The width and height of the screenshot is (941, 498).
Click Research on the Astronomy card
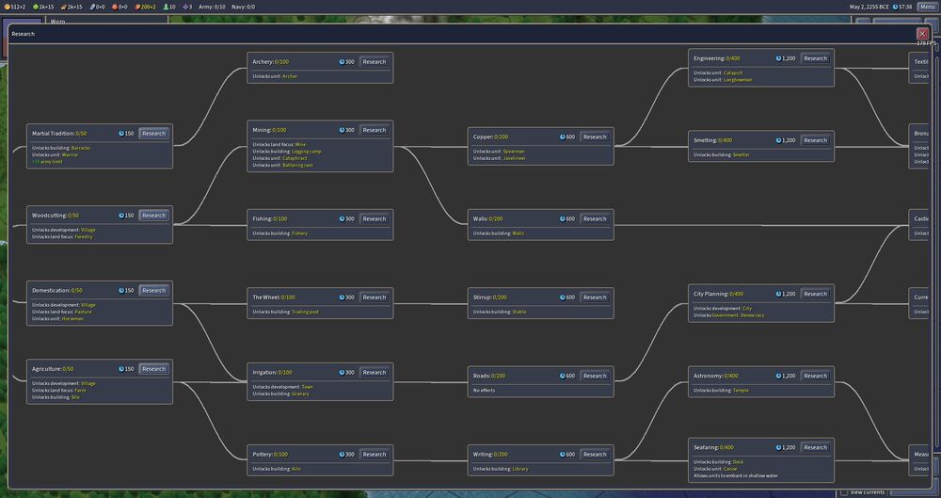[x=815, y=376]
